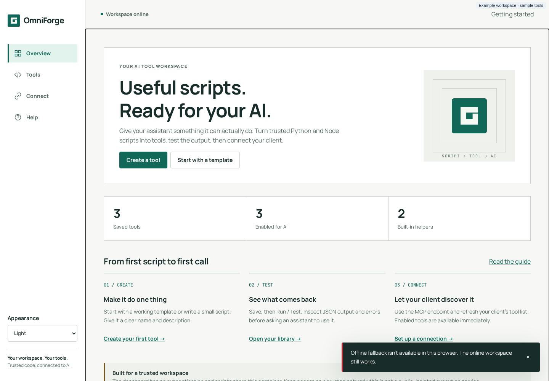
Task: Click the OmniForge brand name
Action: pyautogui.click(x=44, y=21)
